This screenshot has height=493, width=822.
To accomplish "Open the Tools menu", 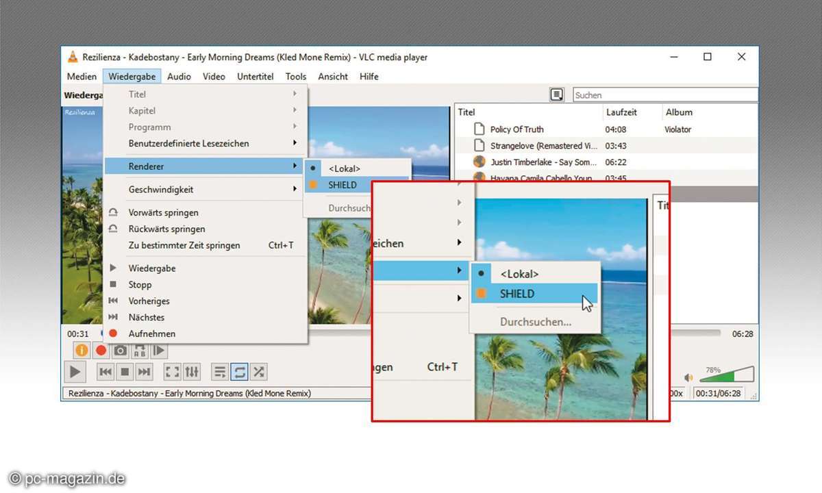I will pos(296,76).
